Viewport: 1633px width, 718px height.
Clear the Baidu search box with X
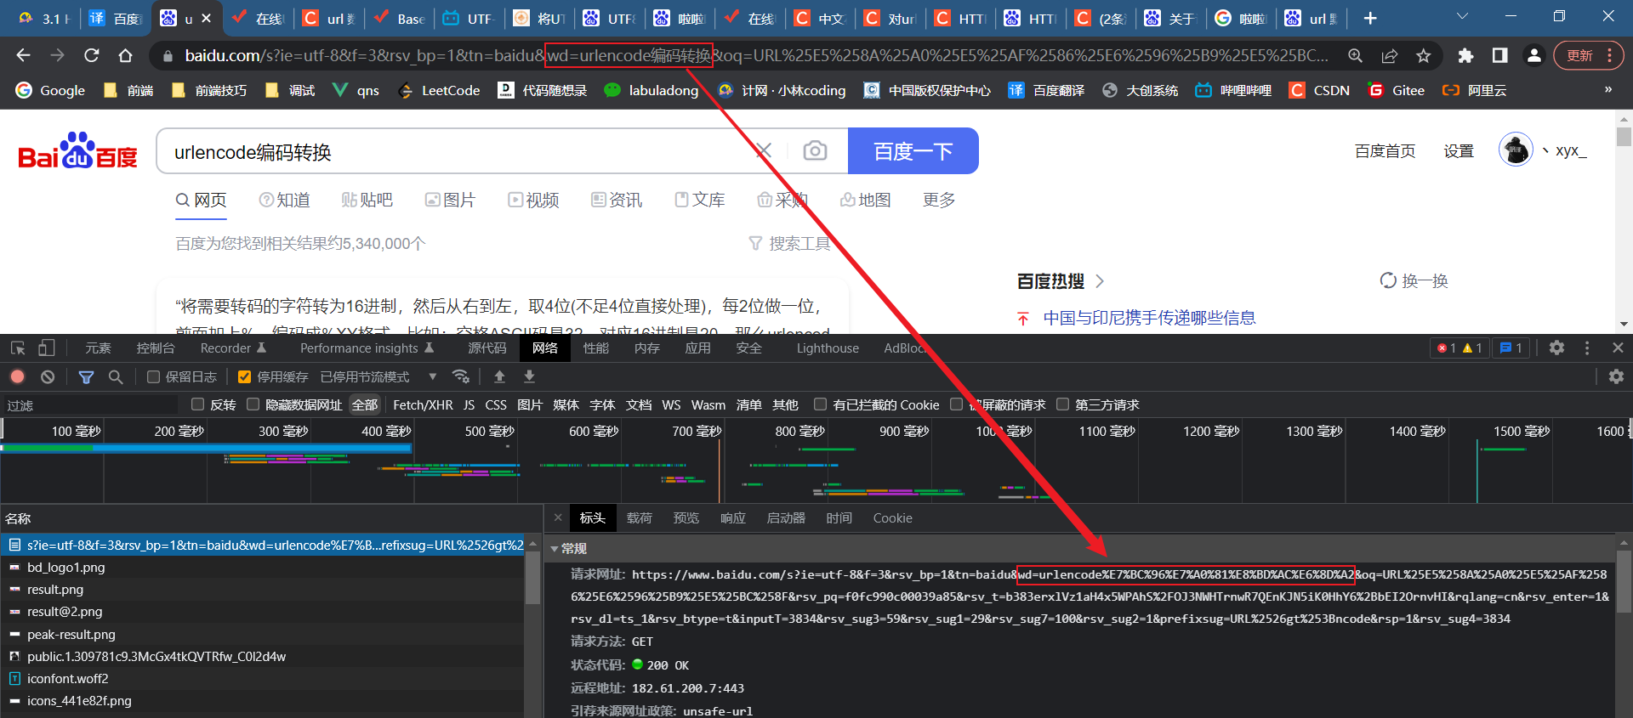coord(764,151)
